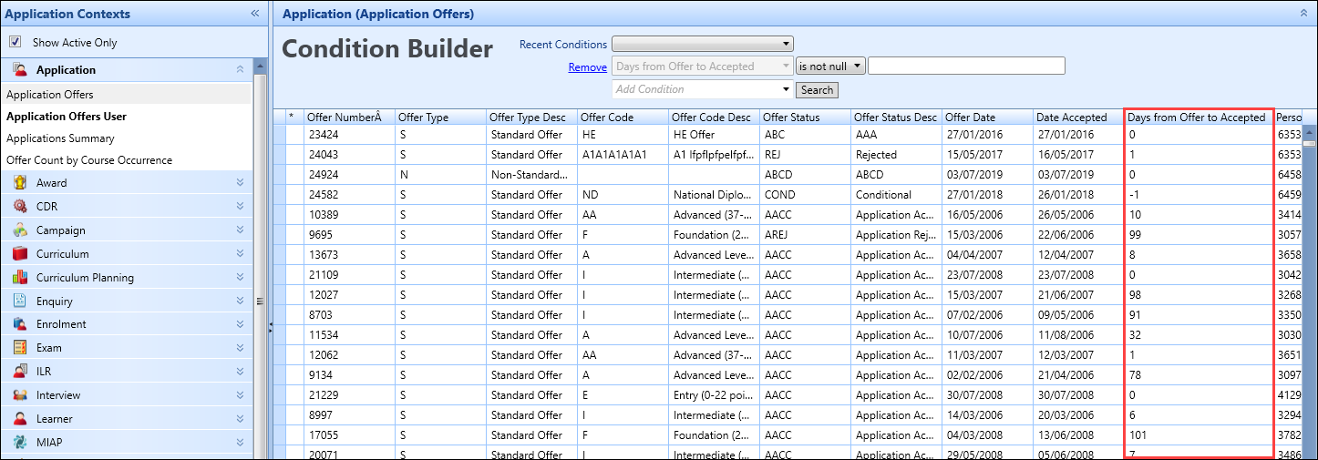Uncheck Show Active Only checkbox

point(15,42)
